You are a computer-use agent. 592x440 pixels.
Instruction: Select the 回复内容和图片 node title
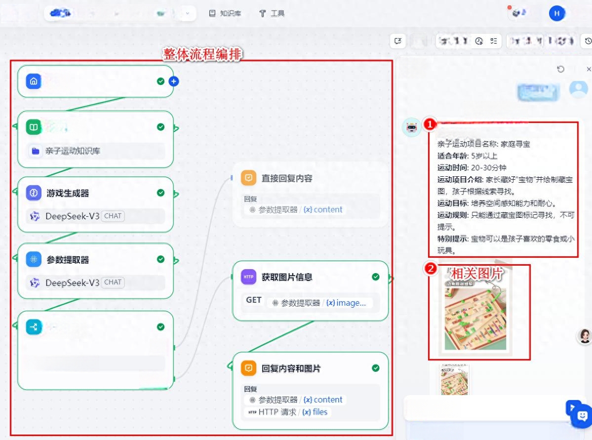[x=291, y=368]
